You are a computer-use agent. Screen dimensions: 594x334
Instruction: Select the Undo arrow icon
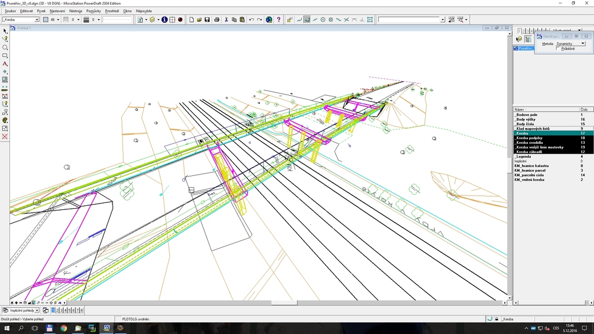coord(251,20)
